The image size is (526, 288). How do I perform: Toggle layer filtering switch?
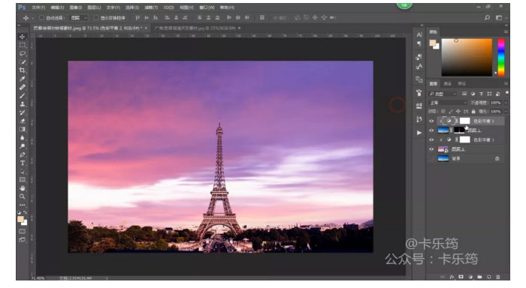(x=507, y=93)
